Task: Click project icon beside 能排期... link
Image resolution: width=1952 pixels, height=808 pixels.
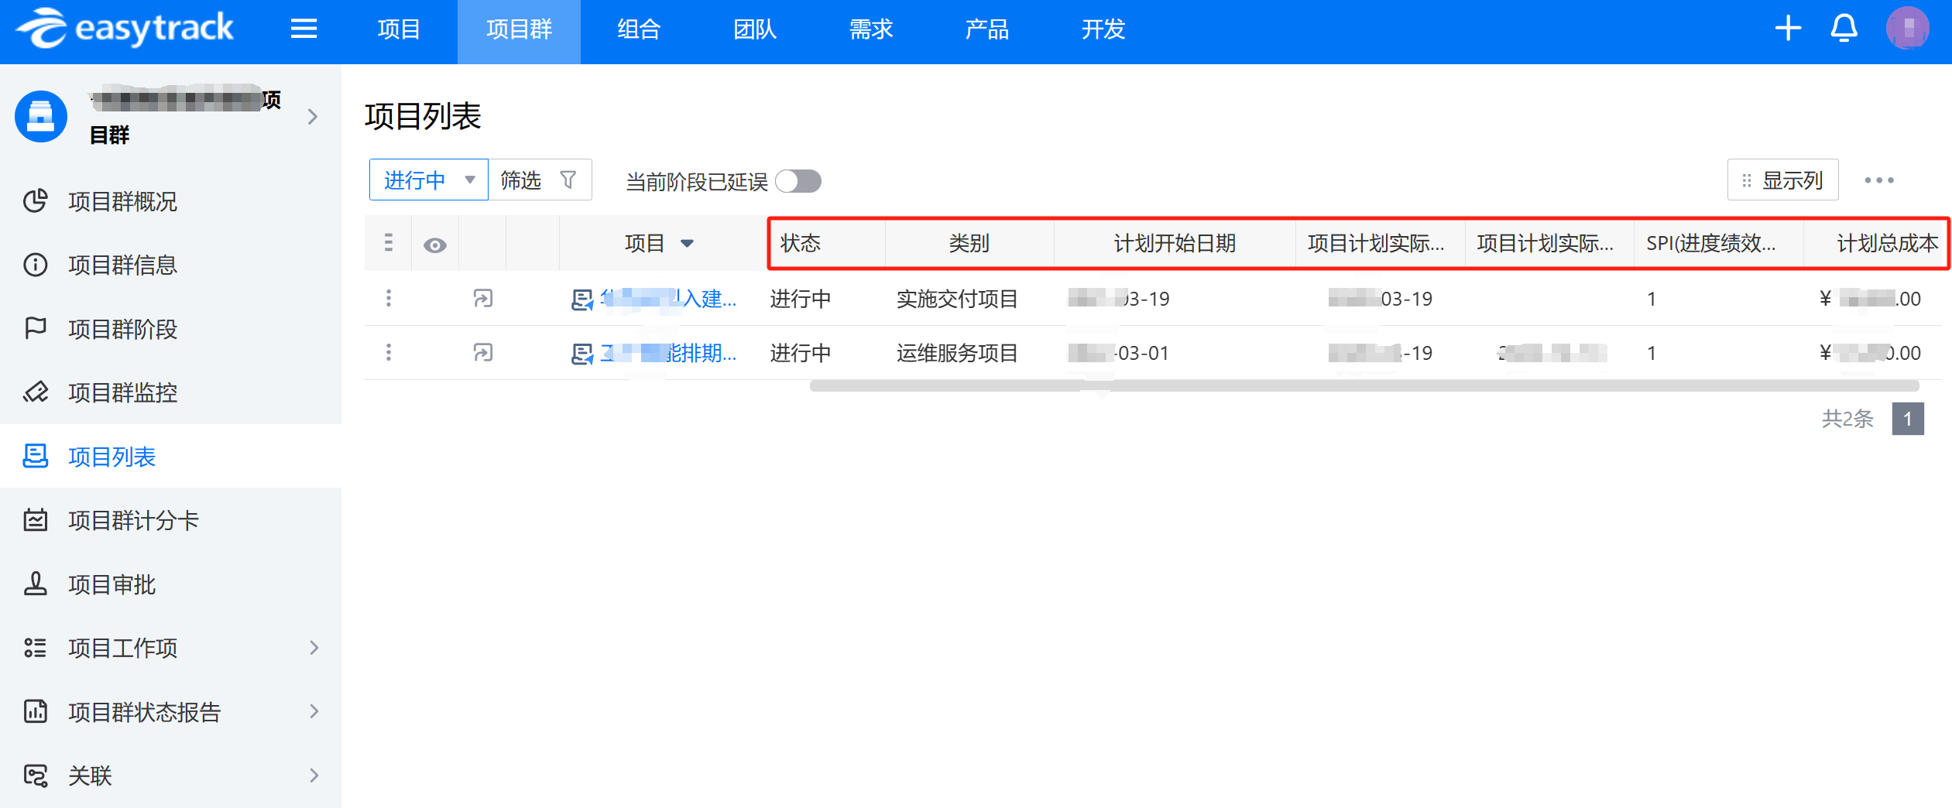Action: coord(581,354)
